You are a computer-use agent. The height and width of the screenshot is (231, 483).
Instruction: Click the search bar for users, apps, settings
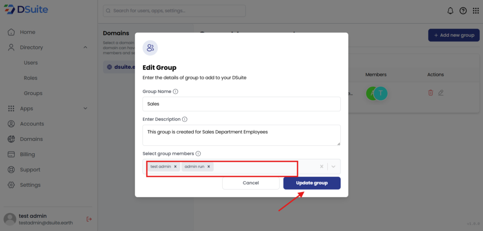pos(175,10)
